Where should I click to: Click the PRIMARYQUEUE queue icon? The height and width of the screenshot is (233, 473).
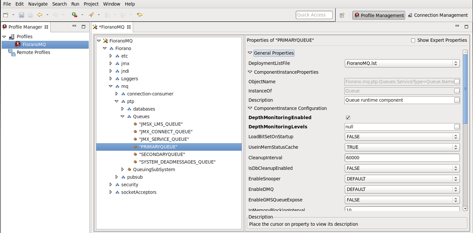[x=135, y=147]
